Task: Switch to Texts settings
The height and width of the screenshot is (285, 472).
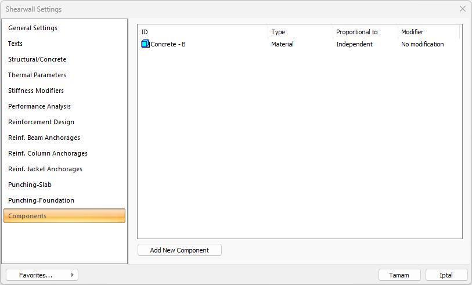Action: click(x=16, y=44)
